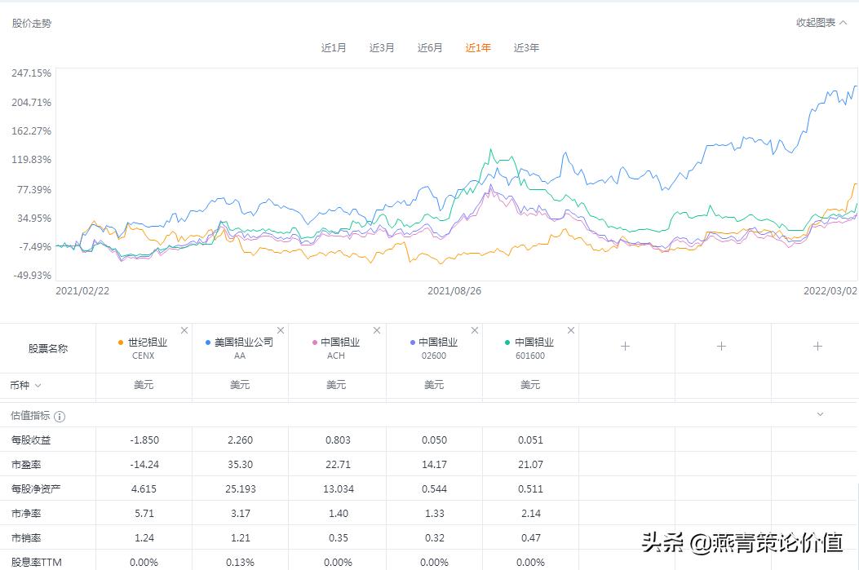This screenshot has height=570, width=859.
Task: Switch to the 近1月 time range tab
Action: click(334, 47)
